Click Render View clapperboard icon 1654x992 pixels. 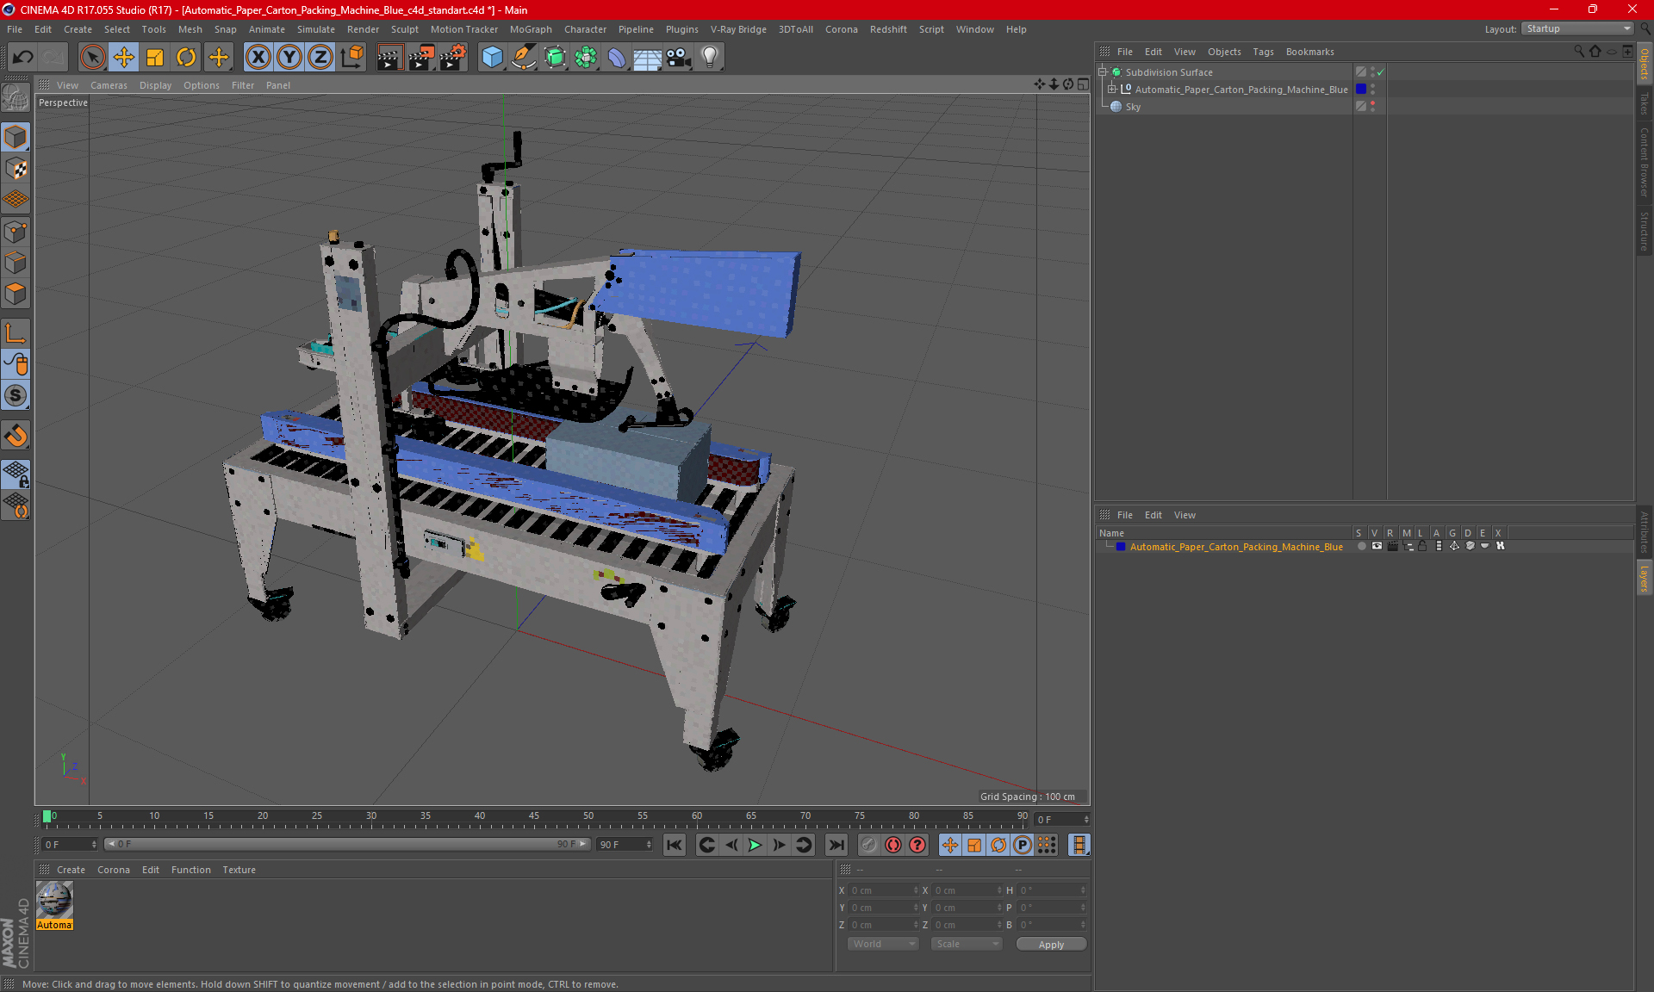(x=389, y=58)
